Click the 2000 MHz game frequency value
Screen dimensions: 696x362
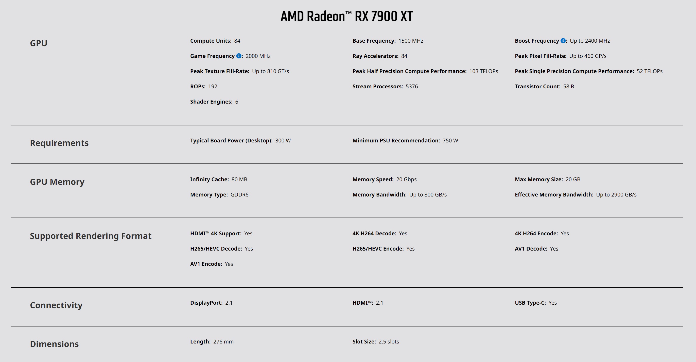pyautogui.click(x=258, y=56)
